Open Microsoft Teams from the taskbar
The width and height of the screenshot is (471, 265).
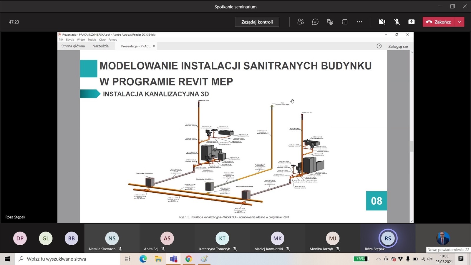pyautogui.click(x=173, y=259)
